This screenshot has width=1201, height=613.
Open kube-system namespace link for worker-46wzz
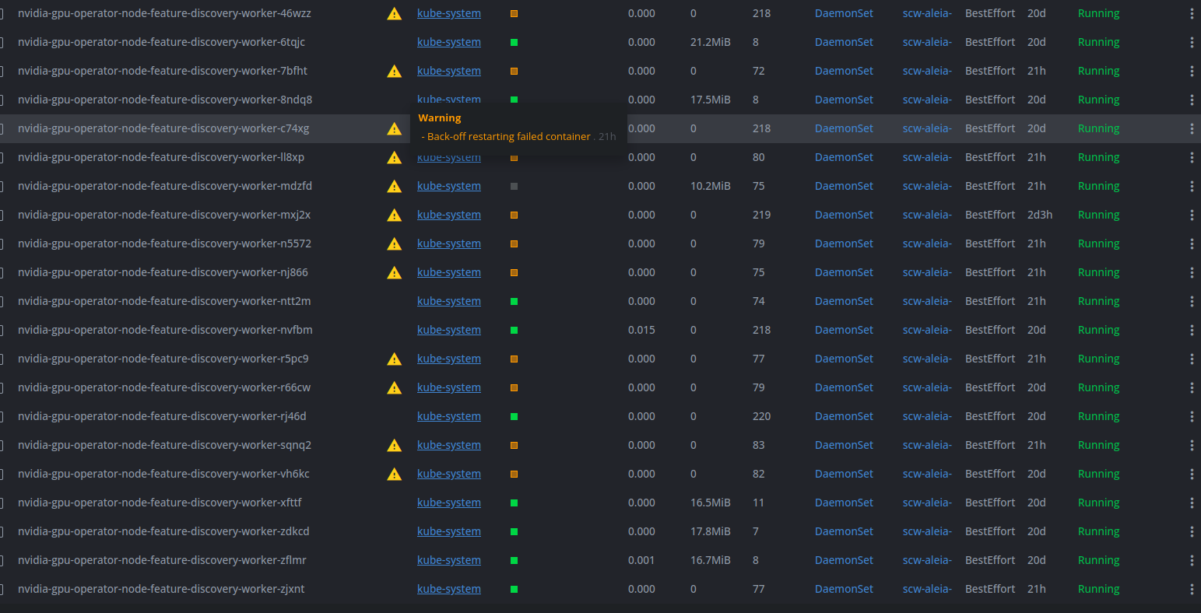(x=449, y=13)
